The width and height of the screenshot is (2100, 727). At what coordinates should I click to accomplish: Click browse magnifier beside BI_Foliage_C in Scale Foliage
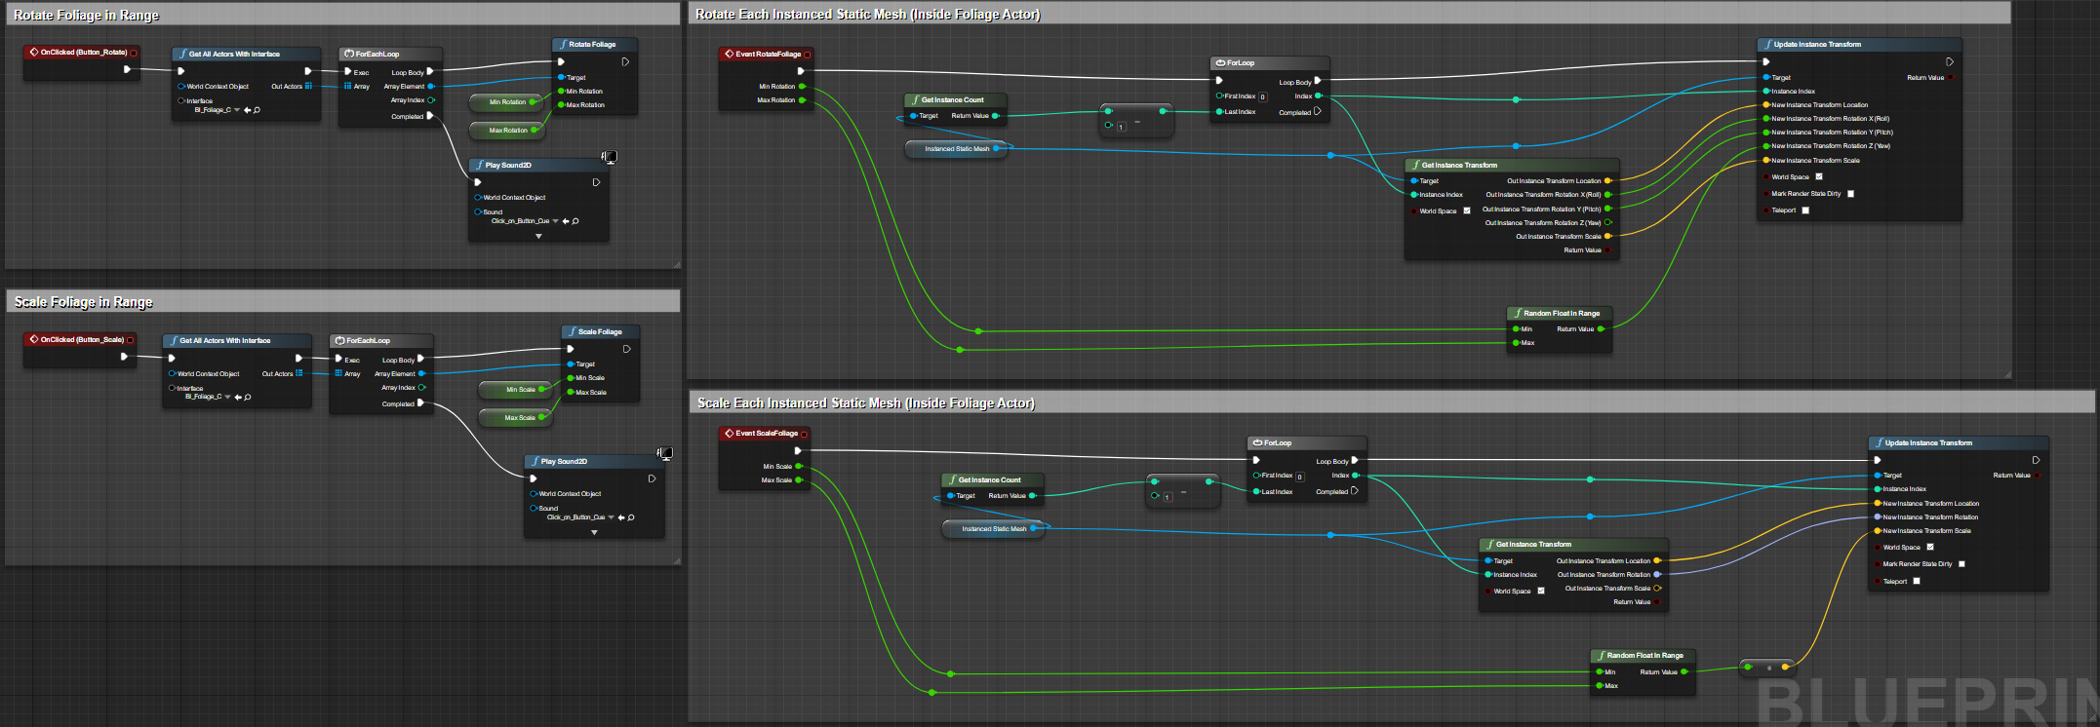[248, 397]
